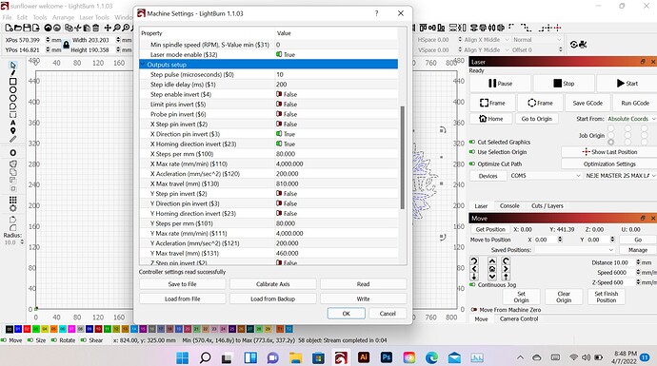Open the Start From dropdown

pos(632,119)
